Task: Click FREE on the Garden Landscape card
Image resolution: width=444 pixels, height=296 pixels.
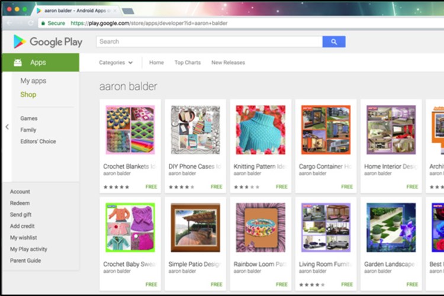Action: (412, 284)
